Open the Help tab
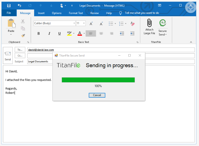The image size is (199, 146). pyautogui.click(x=109, y=13)
